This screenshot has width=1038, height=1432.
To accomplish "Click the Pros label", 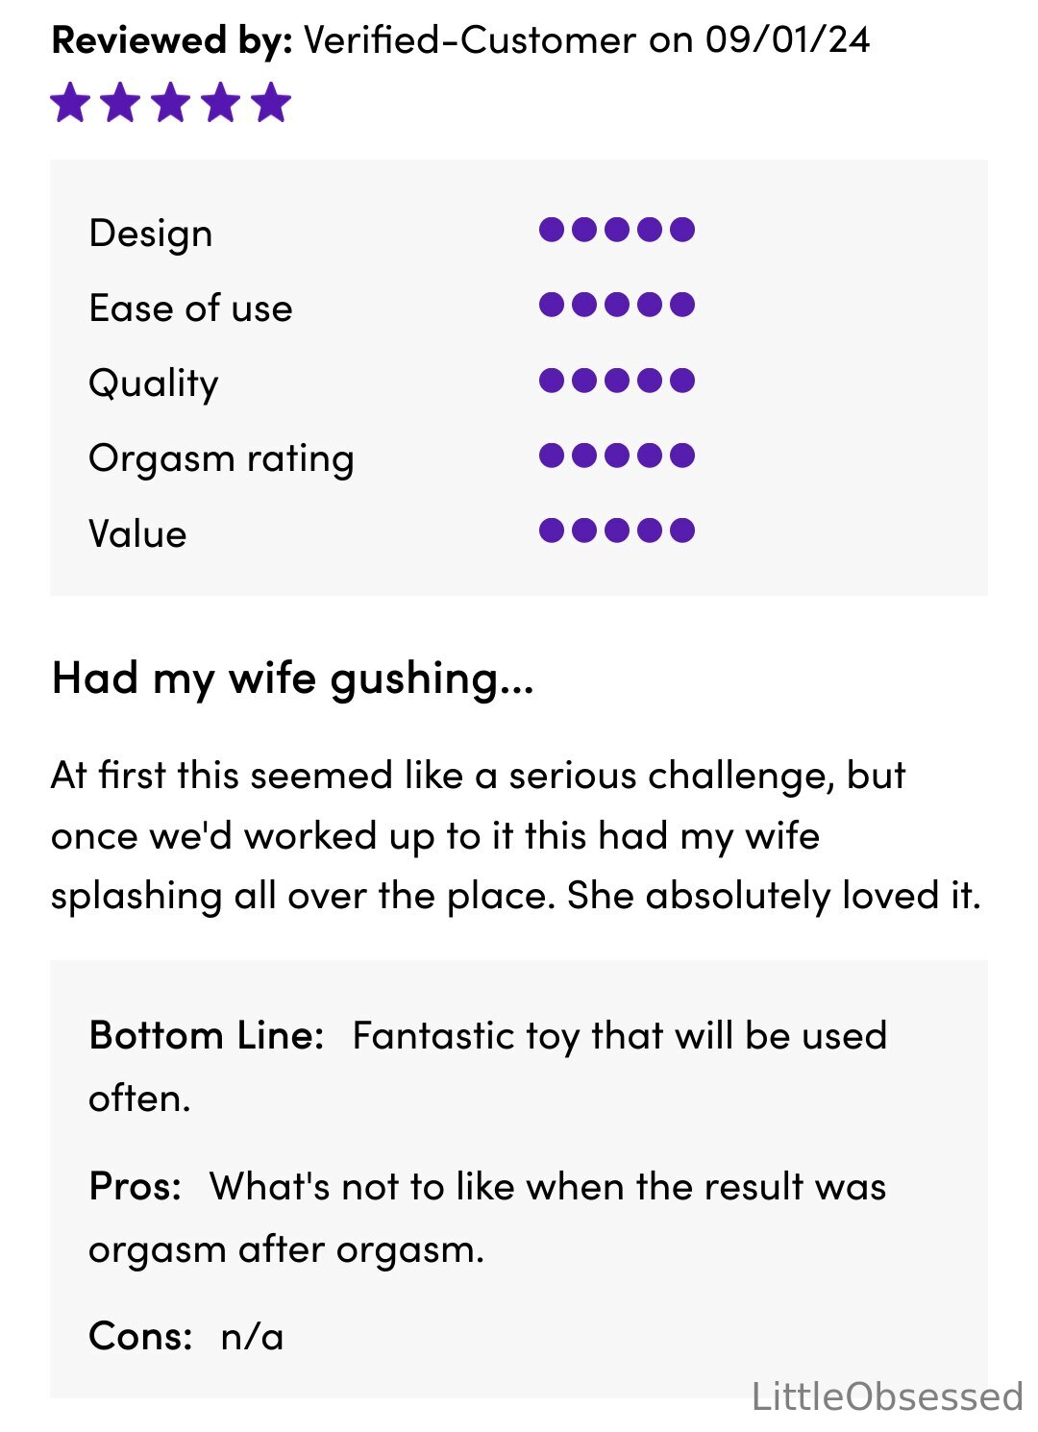I will click(136, 1187).
